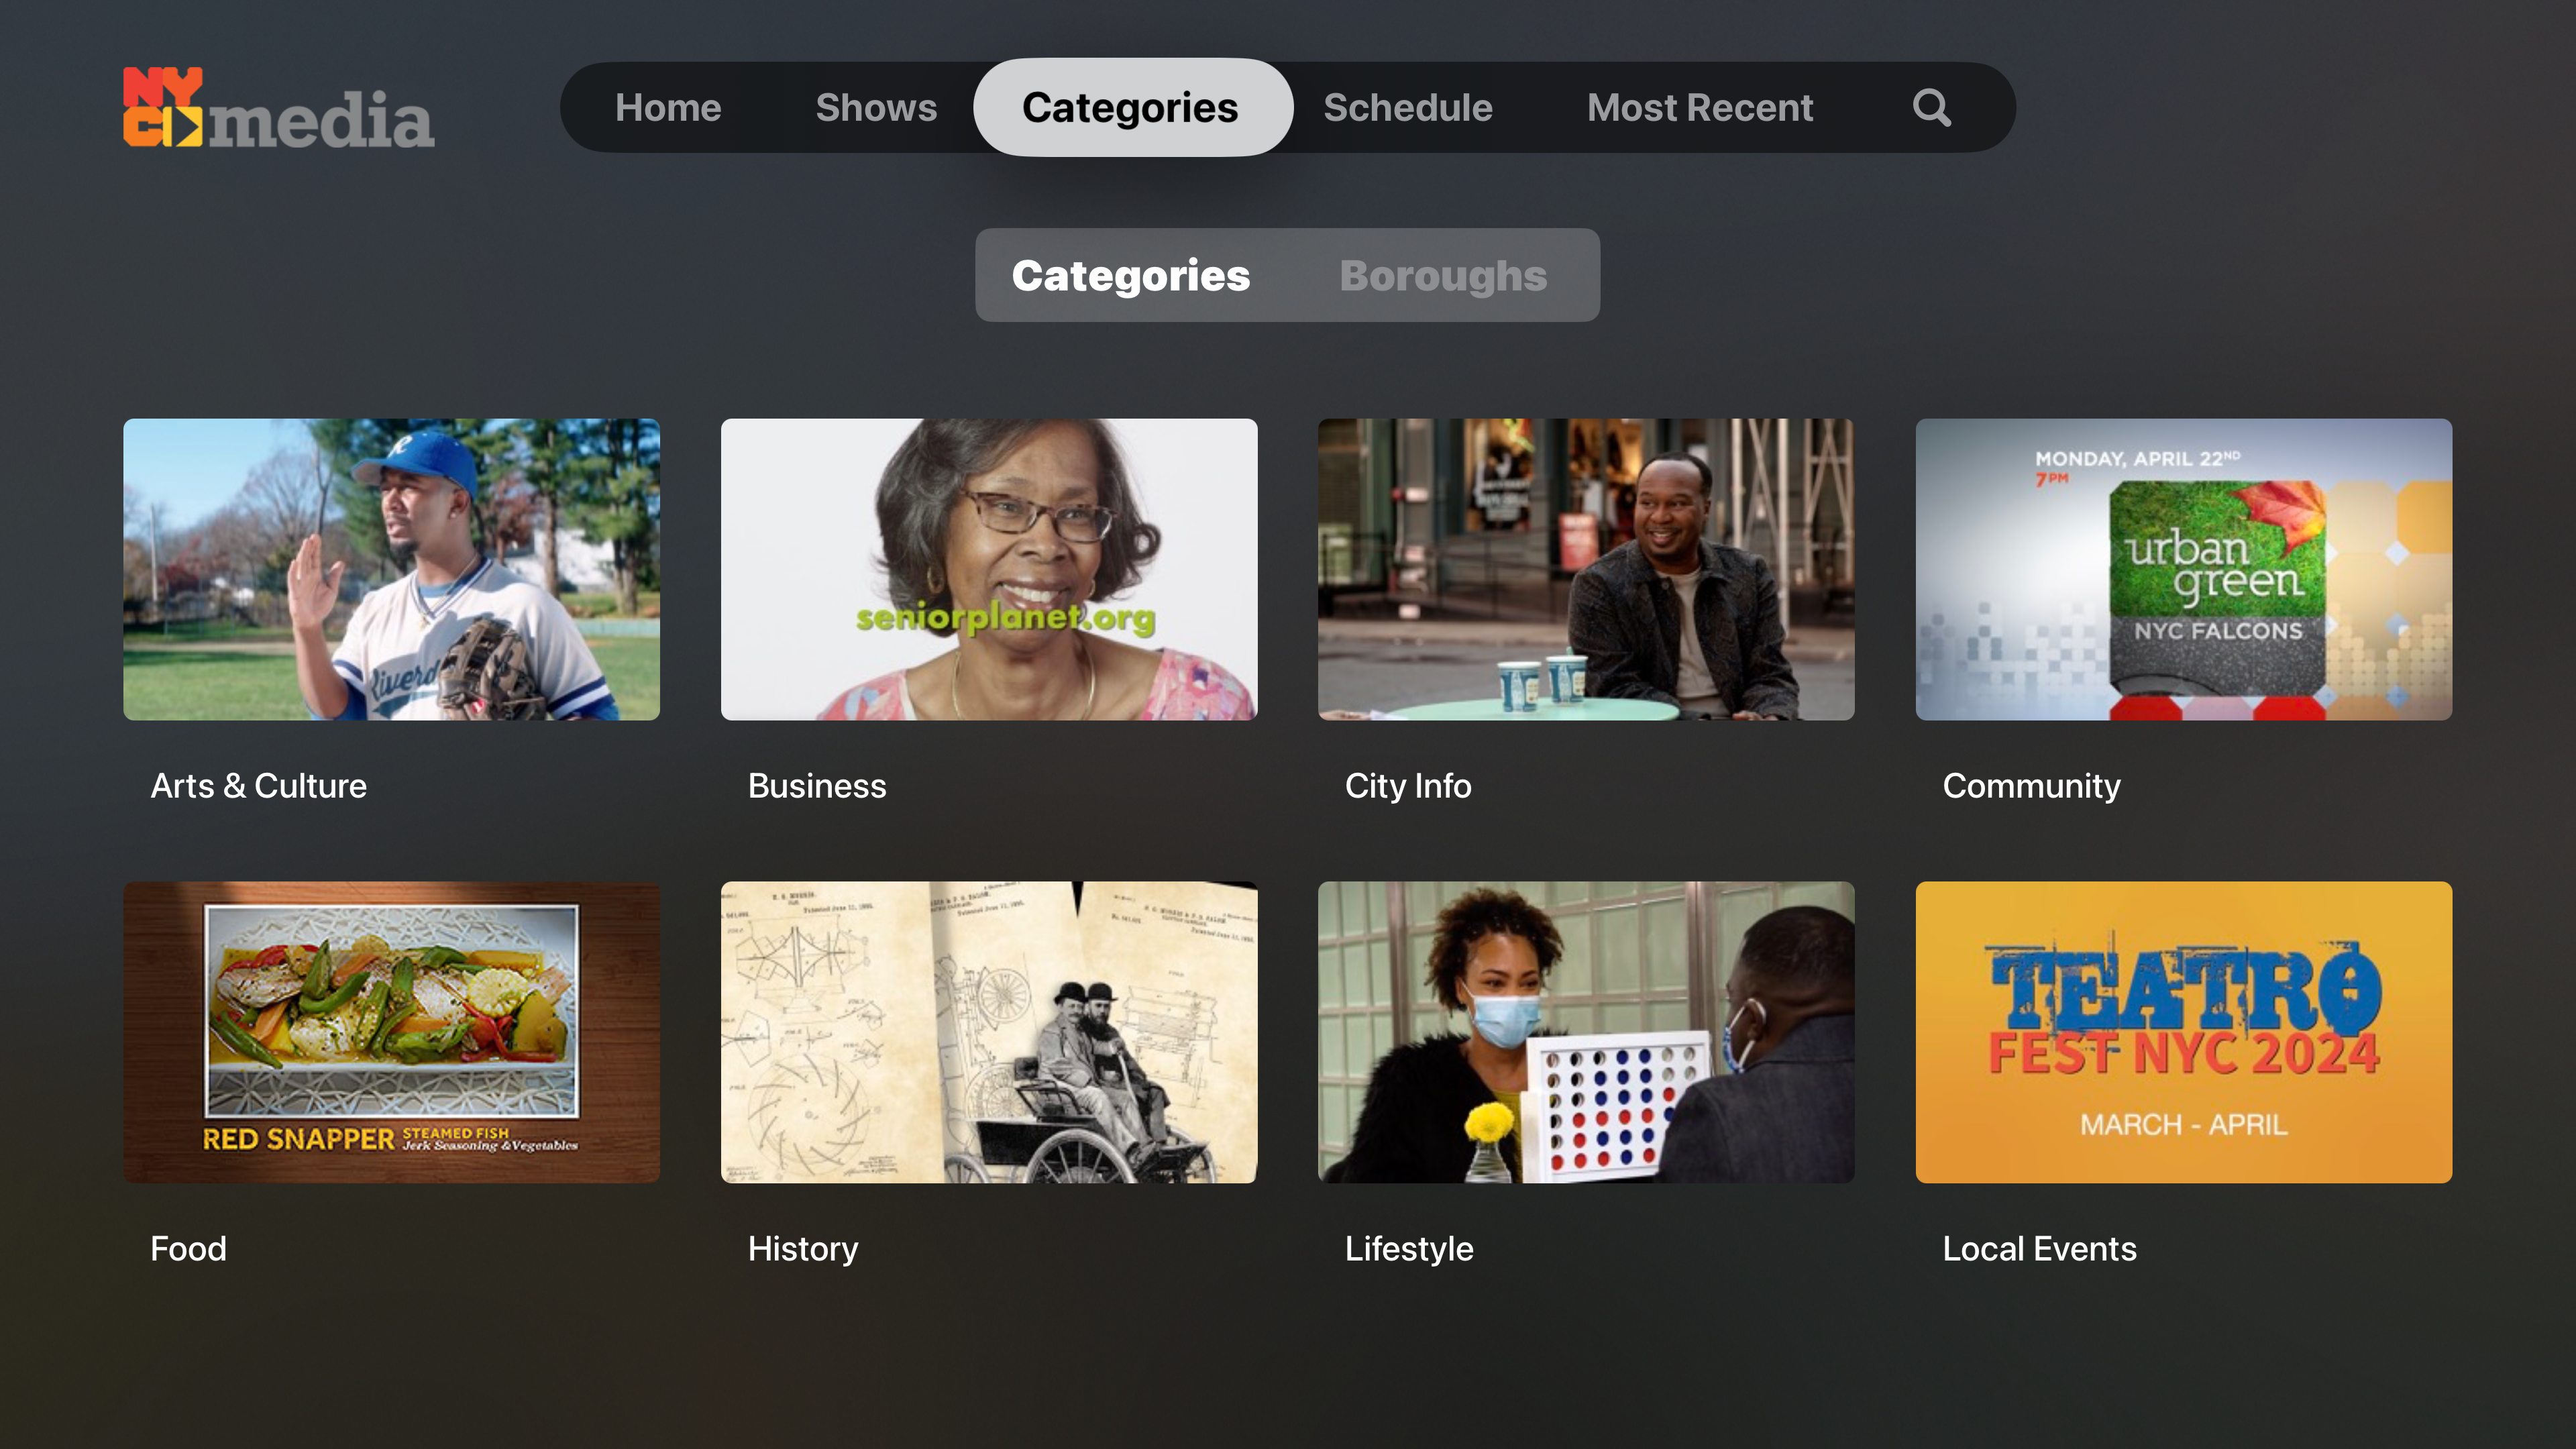The image size is (2576, 1449).
Task: Click the "Arts & Culture" label
Action: [258, 786]
